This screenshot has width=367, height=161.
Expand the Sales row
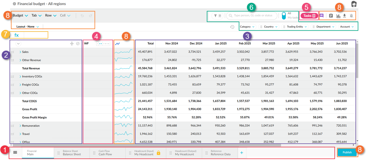(20, 52)
